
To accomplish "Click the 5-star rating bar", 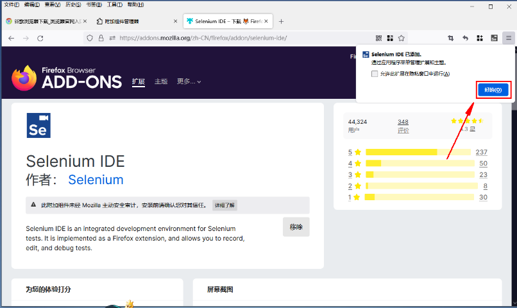I will coord(418,152).
